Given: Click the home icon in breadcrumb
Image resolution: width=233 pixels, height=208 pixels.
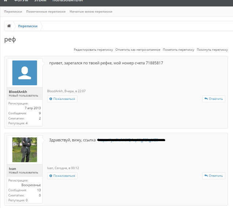Looking at the screenshot, I should pyautogui.click(x=9, y=26).
